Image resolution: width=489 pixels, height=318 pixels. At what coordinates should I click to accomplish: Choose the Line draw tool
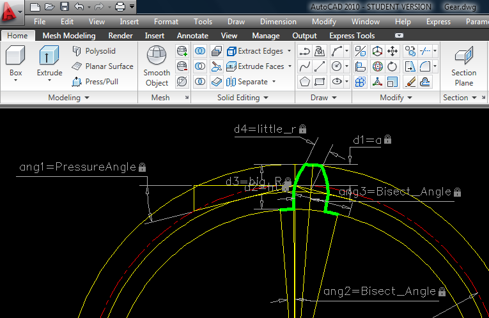point(320,66)
